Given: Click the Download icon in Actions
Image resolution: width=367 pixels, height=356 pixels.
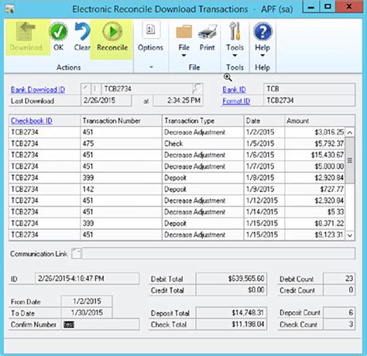Looking at the screenshot, I should point(26,32).
